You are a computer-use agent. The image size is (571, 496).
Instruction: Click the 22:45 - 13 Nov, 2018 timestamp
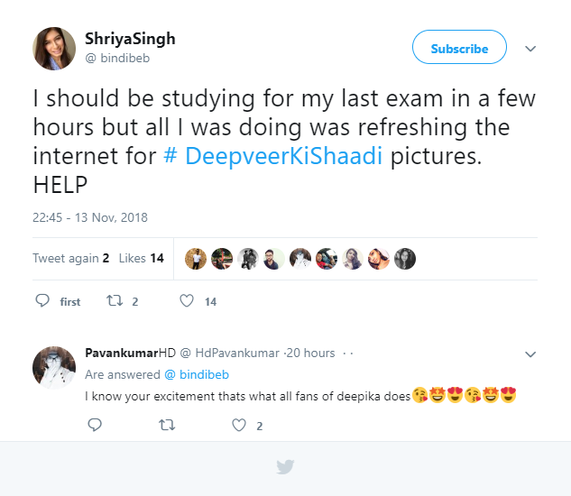[x=90, y=217]
